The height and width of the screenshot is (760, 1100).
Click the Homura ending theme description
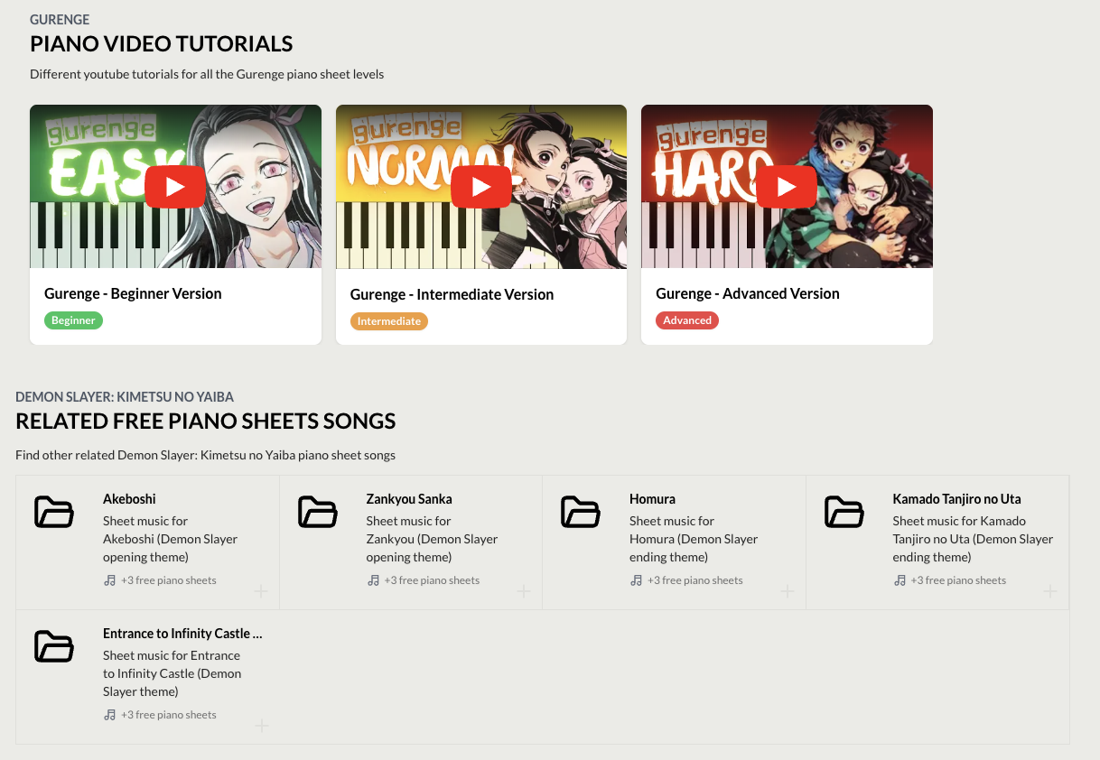[x=694, y=539]
